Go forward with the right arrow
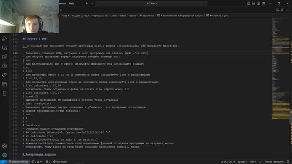292x164 pixels. [92, 3]
